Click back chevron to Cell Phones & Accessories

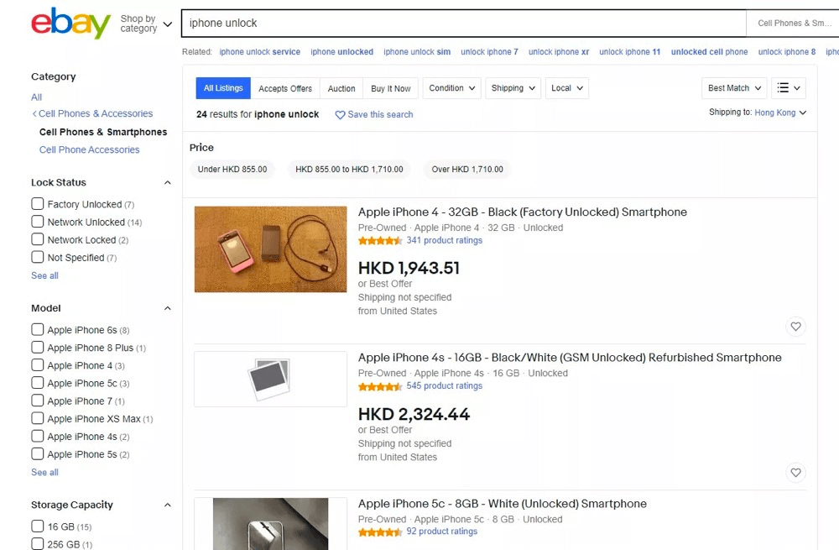pos(34,114)
